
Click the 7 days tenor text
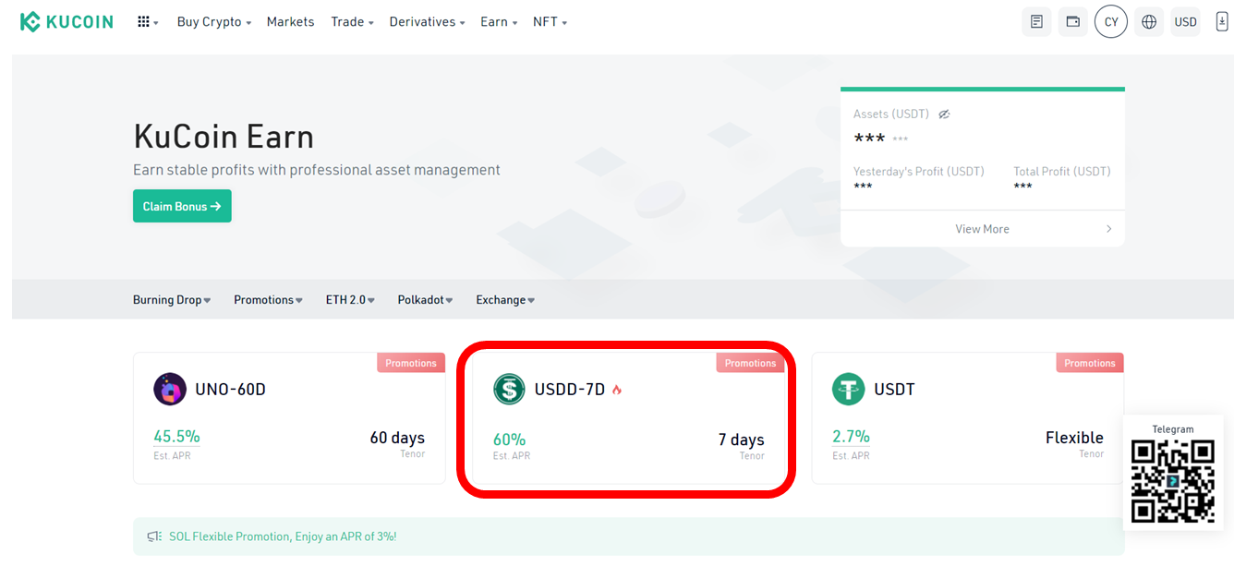(742, 440)
